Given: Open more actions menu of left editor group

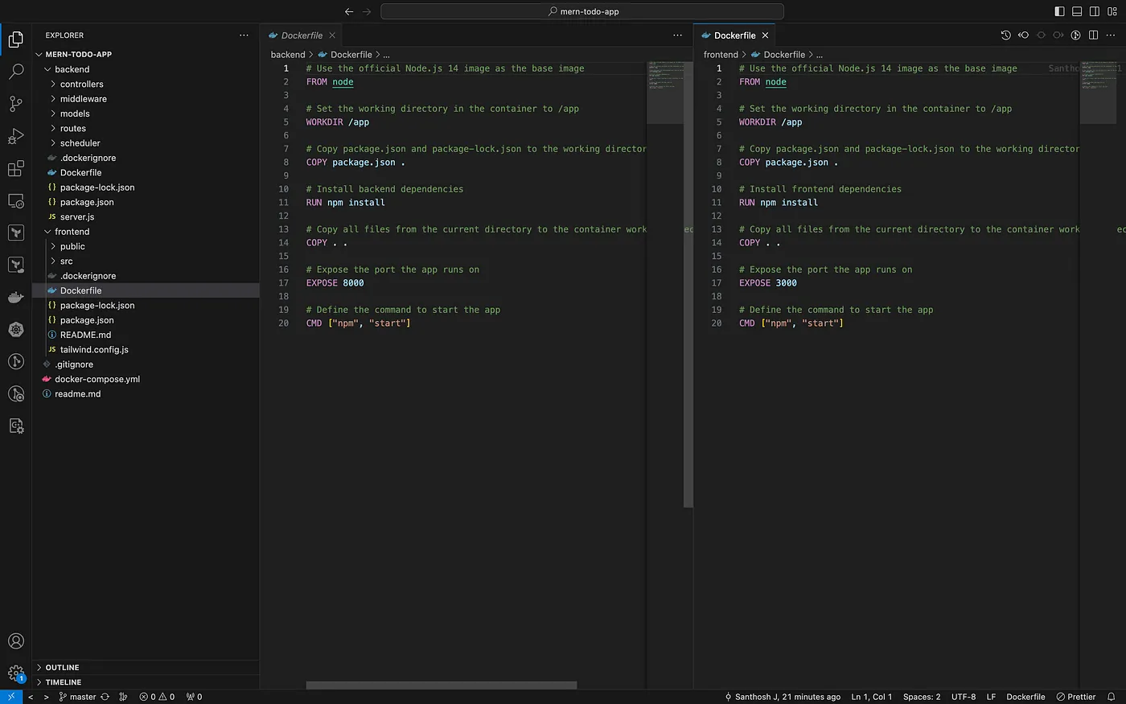Looking at the screenshot, I should click(677, 35).
